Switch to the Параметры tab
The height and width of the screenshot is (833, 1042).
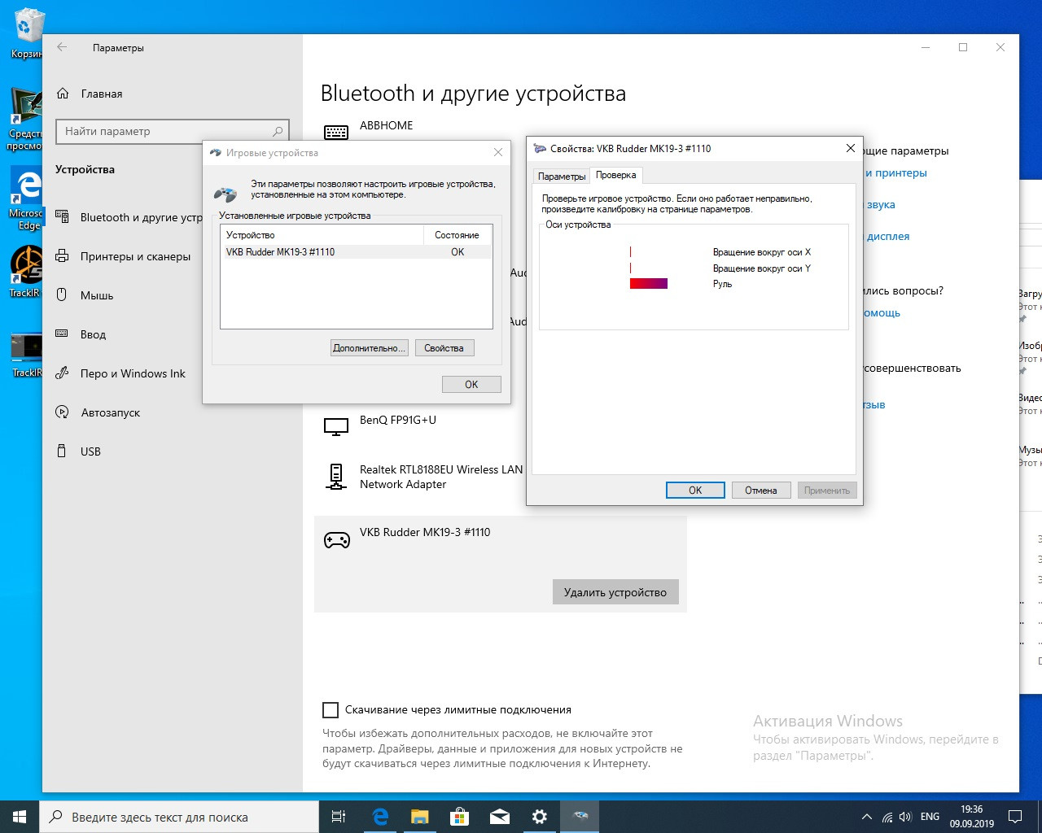(561, 176)
